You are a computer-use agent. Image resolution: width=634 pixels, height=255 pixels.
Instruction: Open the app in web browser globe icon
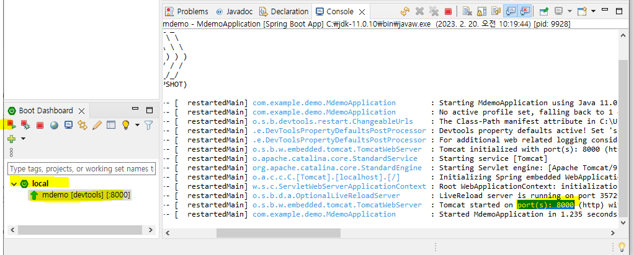[54, 126]
